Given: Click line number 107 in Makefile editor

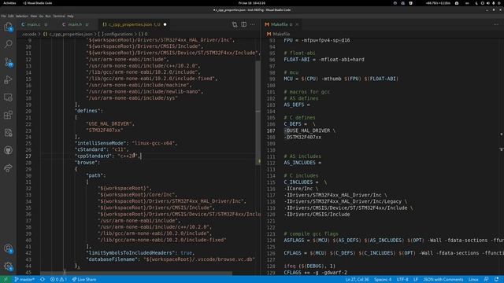Looking at the screenshot, I should (x=271, y=130).
